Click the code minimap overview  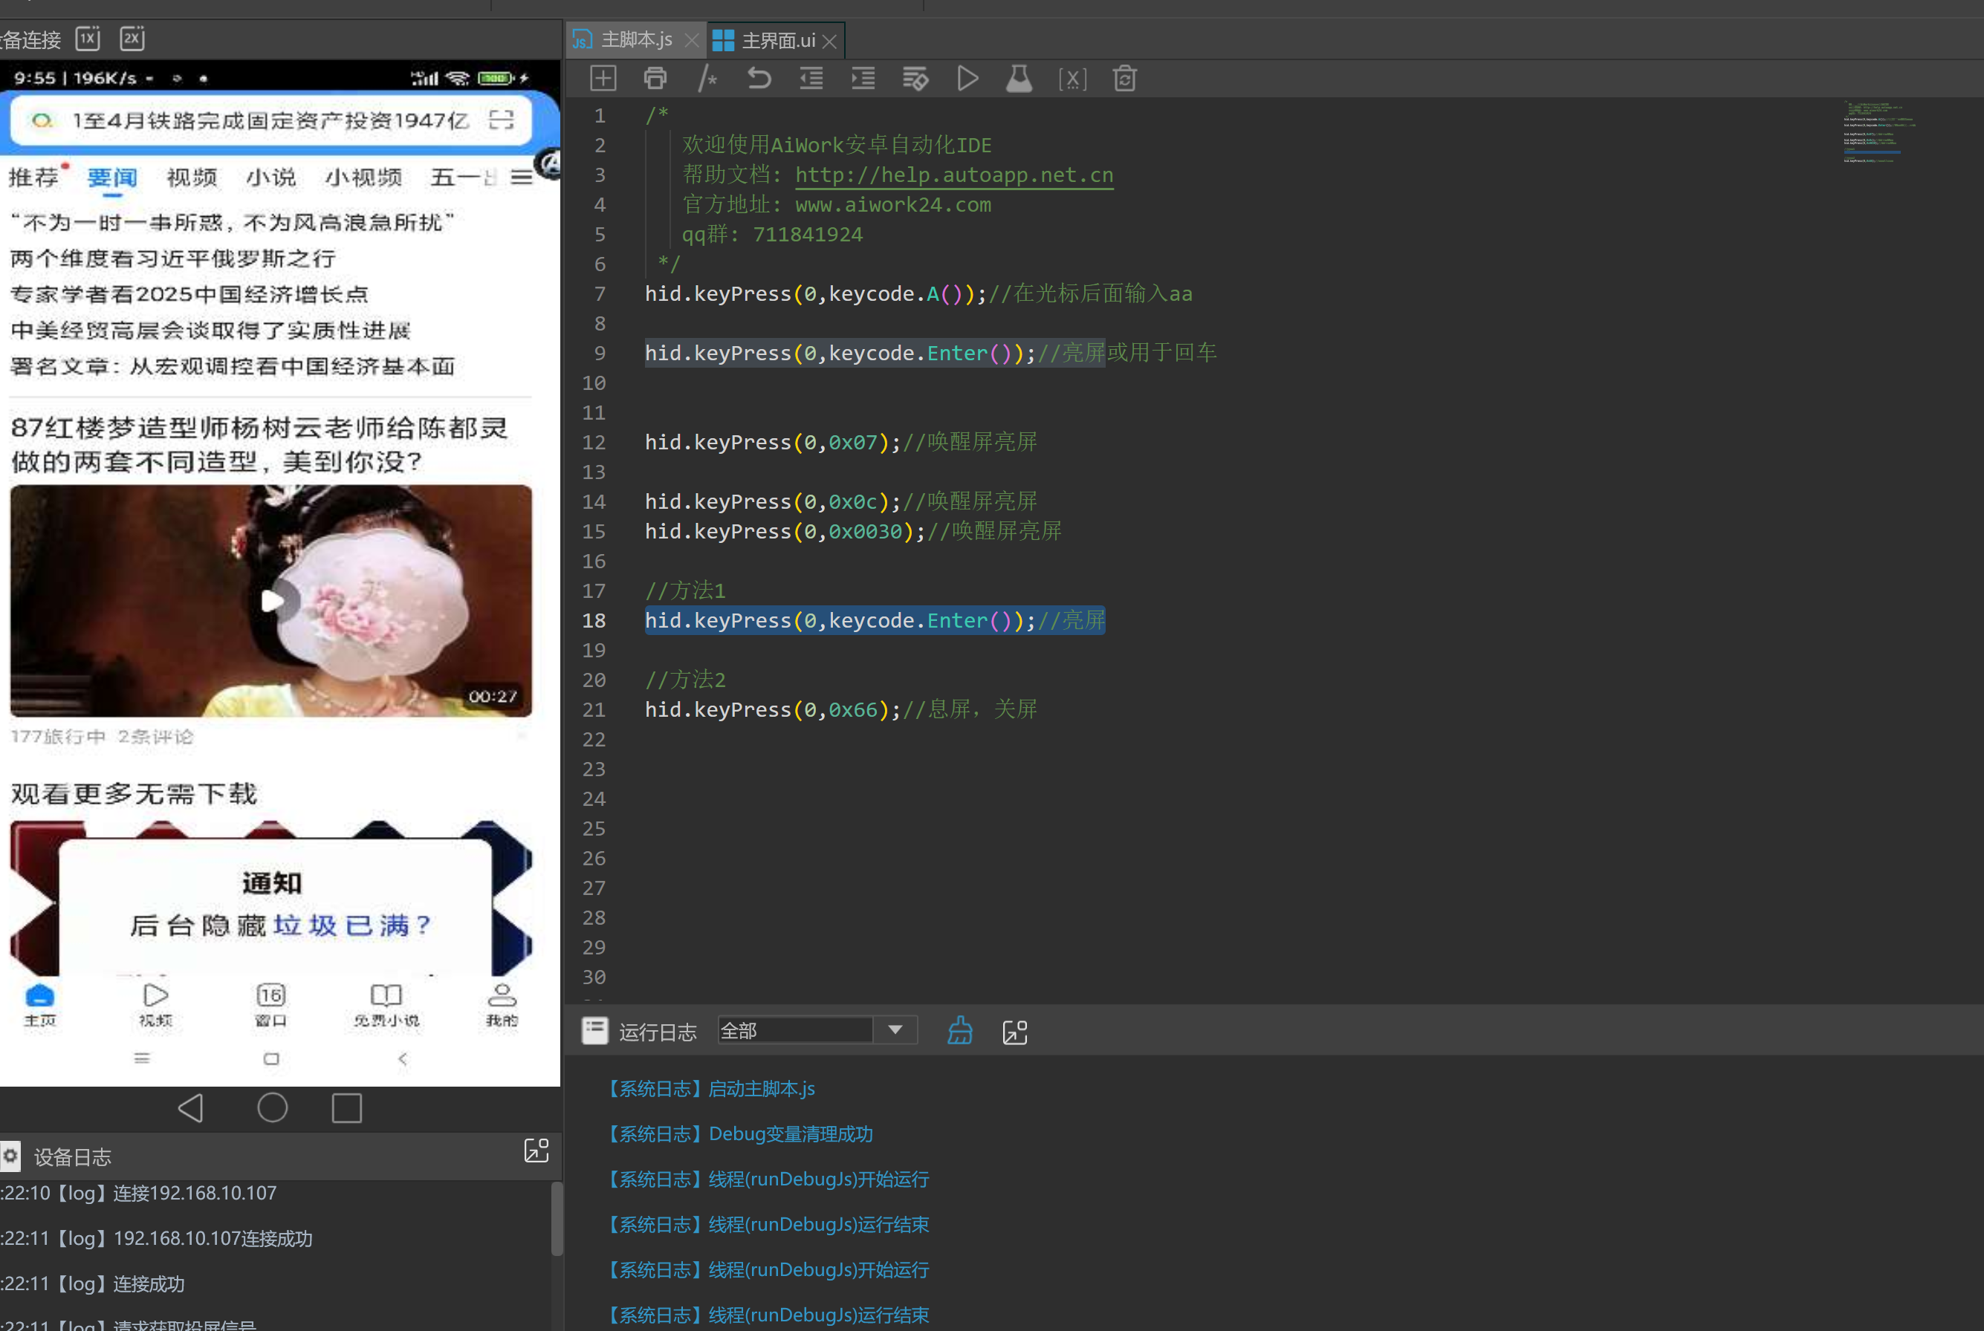(x=1878, y=131)
